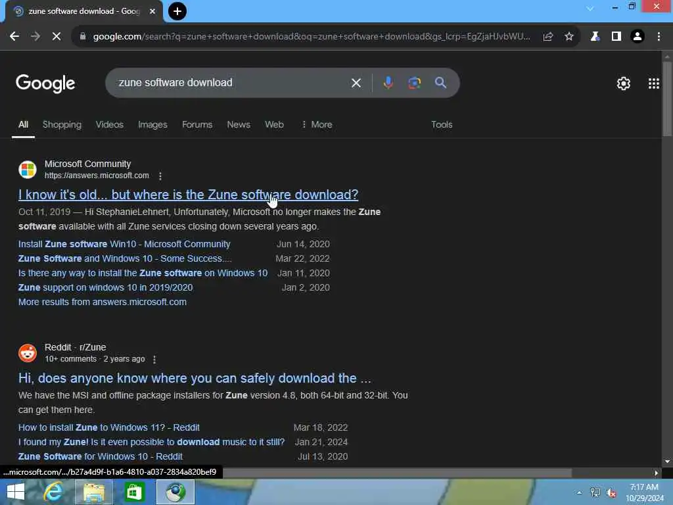Bookmark this page with star icon
This screenshot has height=505, width=673.
pos(569,37)
